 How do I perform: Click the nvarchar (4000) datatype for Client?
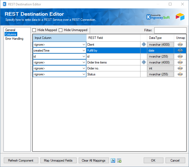point(160,45)
